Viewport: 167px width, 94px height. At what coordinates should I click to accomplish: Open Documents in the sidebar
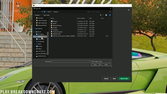41,39
